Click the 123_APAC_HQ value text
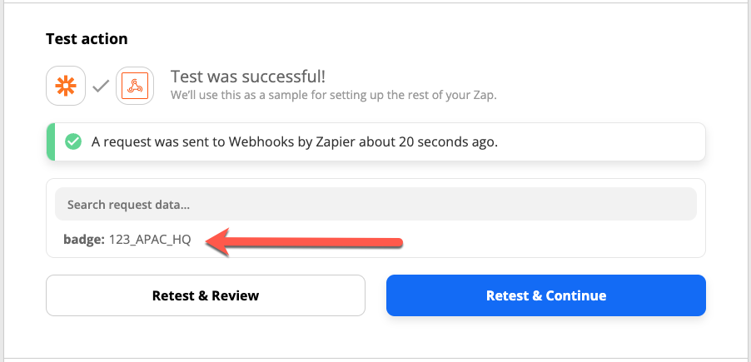751x362 pixels. [150, 240]
